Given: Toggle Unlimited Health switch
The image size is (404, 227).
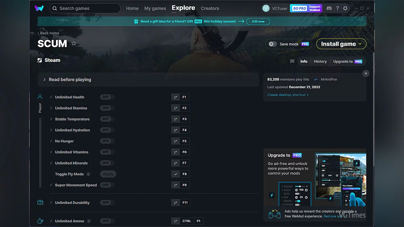Looking at the screenshot, I should click(107, 97).
